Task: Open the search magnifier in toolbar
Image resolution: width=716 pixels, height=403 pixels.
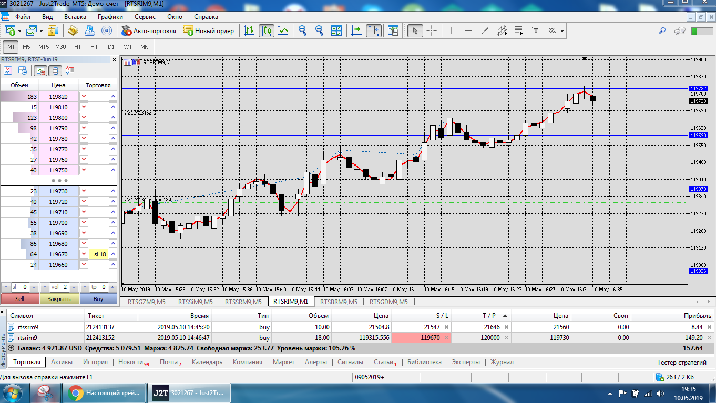Action: pos(662,31)
